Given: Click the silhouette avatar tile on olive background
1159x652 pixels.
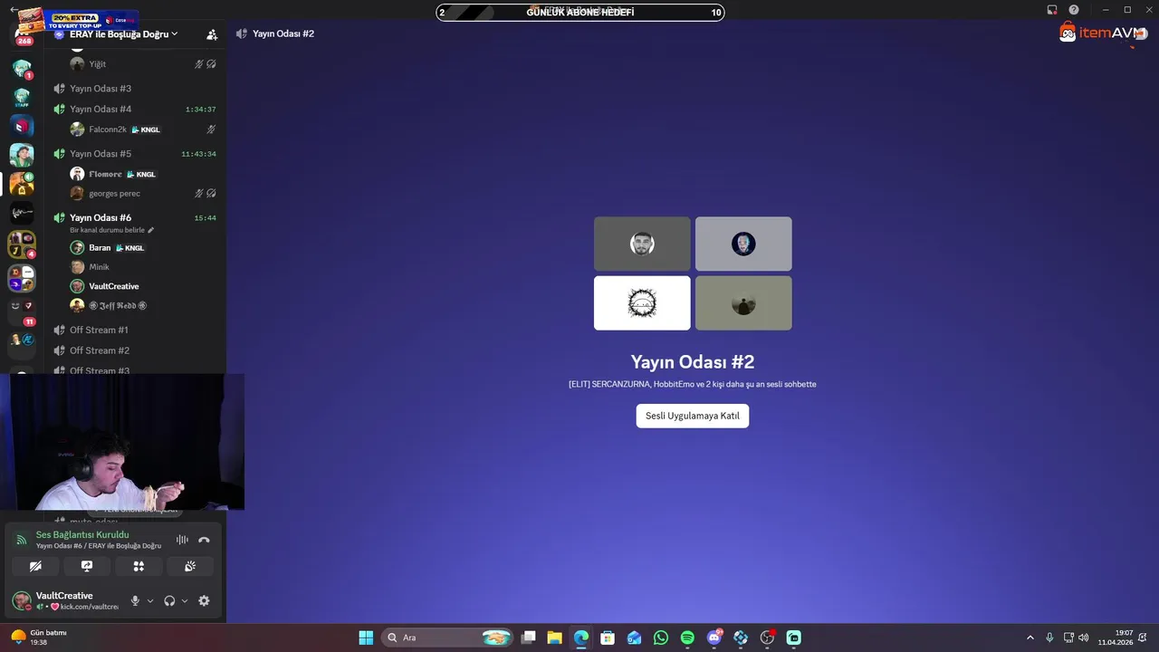Looking at the screenshot, I should coord(743,302).
